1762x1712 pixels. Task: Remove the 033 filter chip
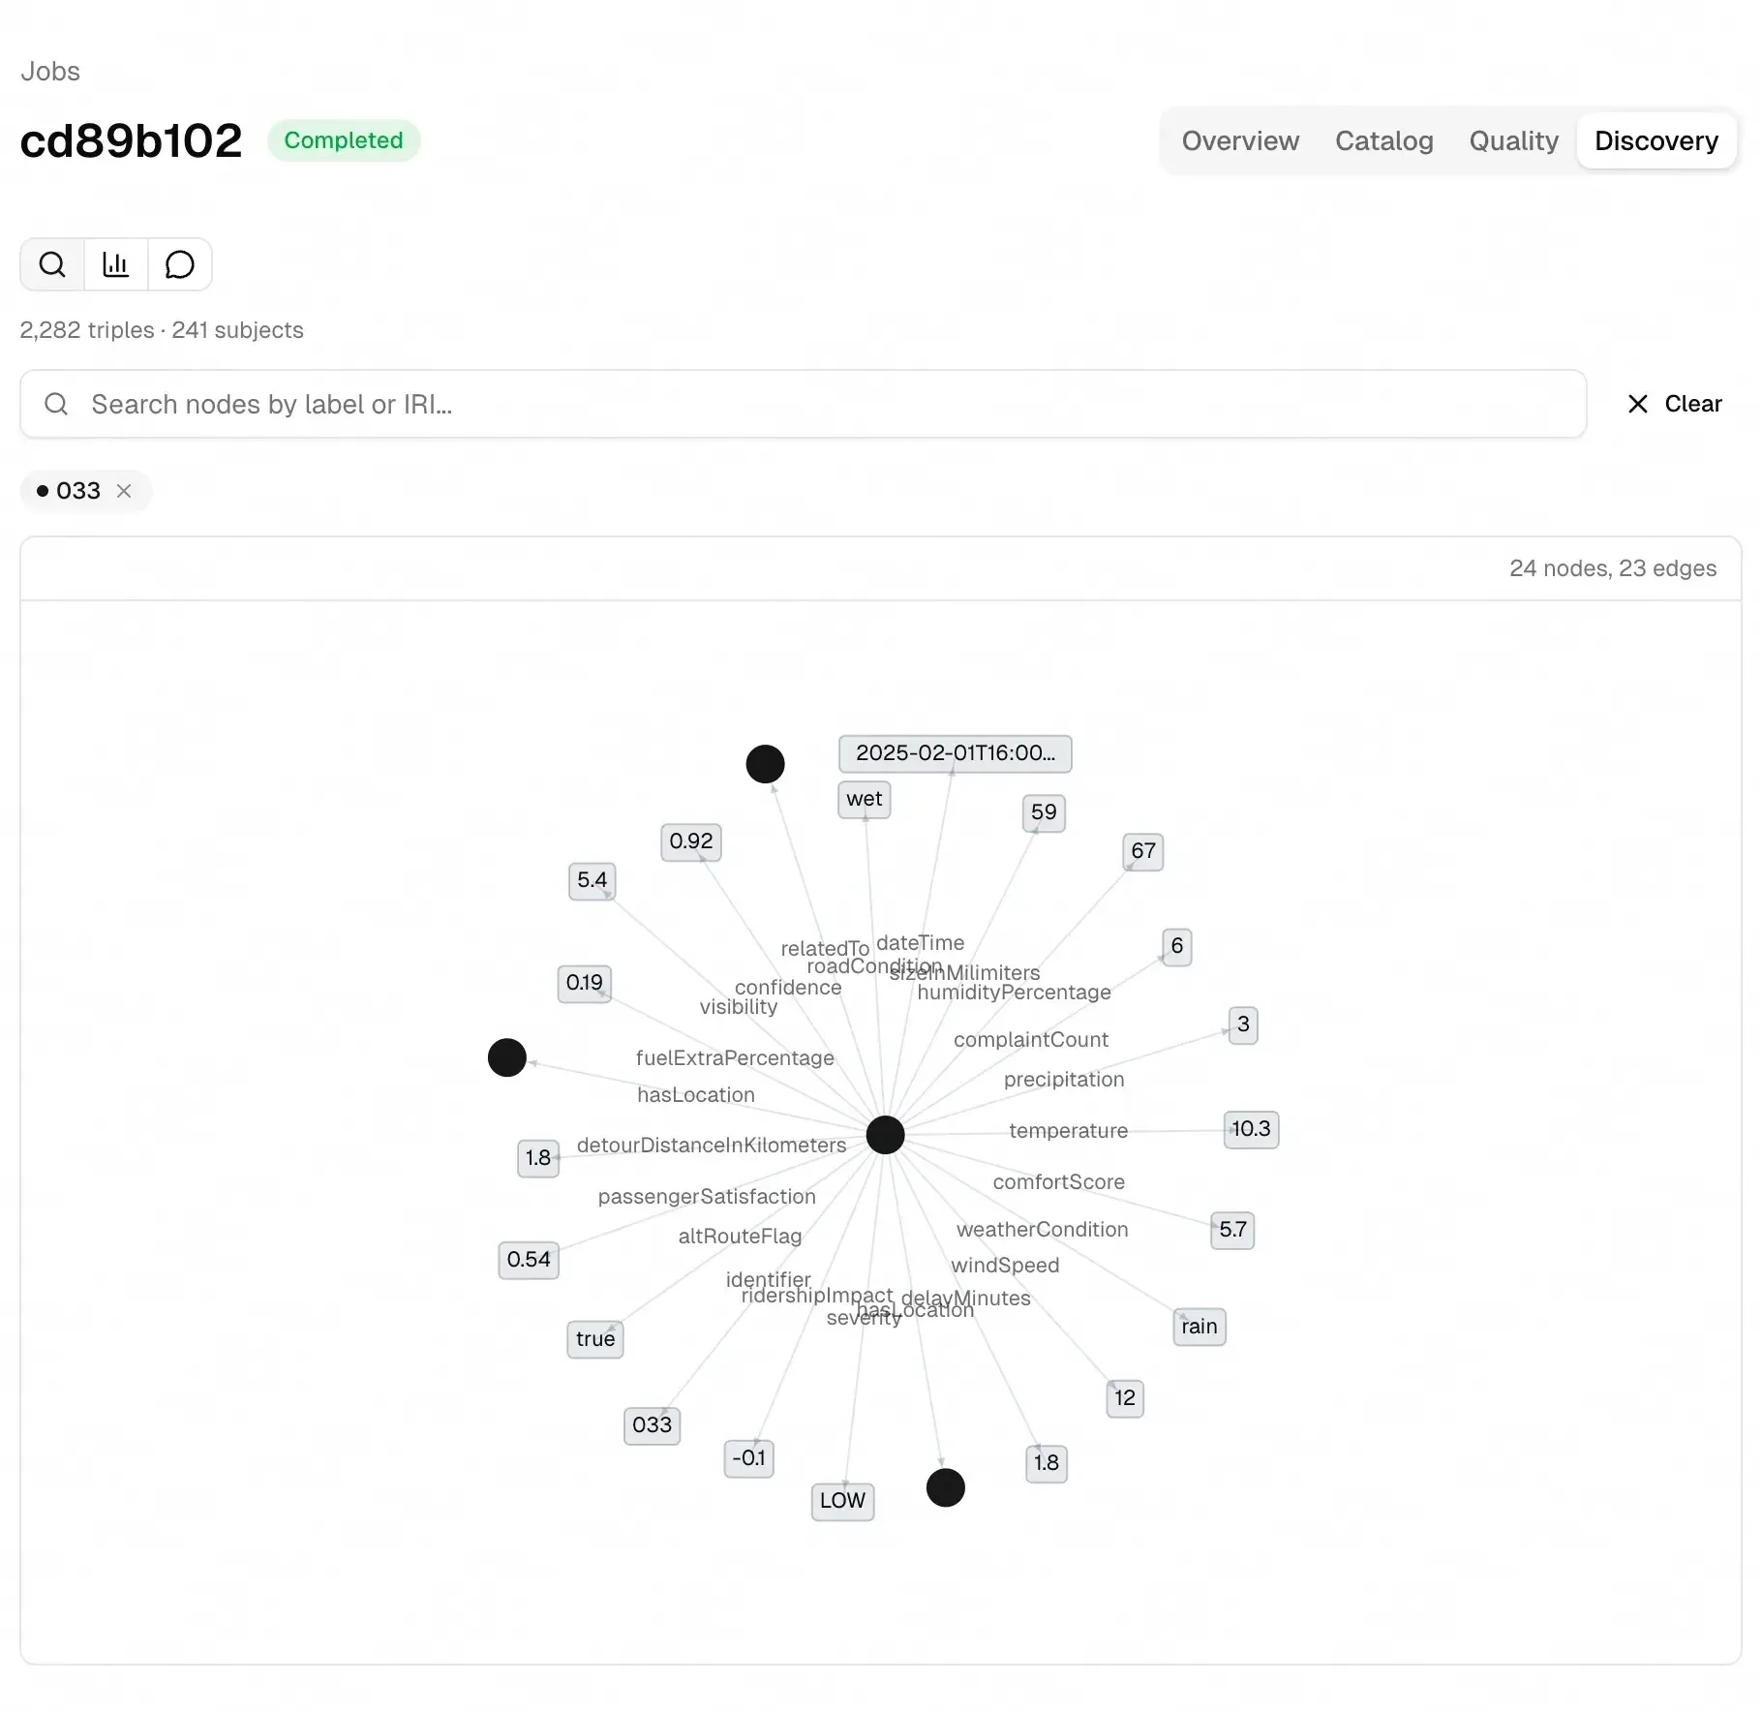(x=124, y=491)
